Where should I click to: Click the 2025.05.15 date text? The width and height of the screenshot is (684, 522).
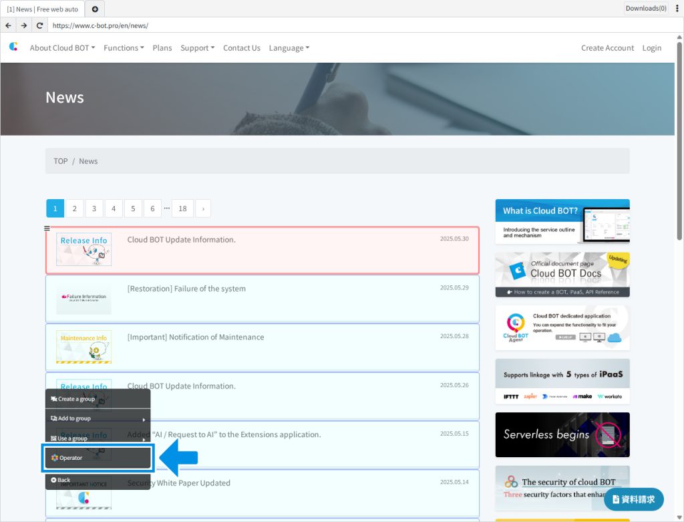pos(454,433)
